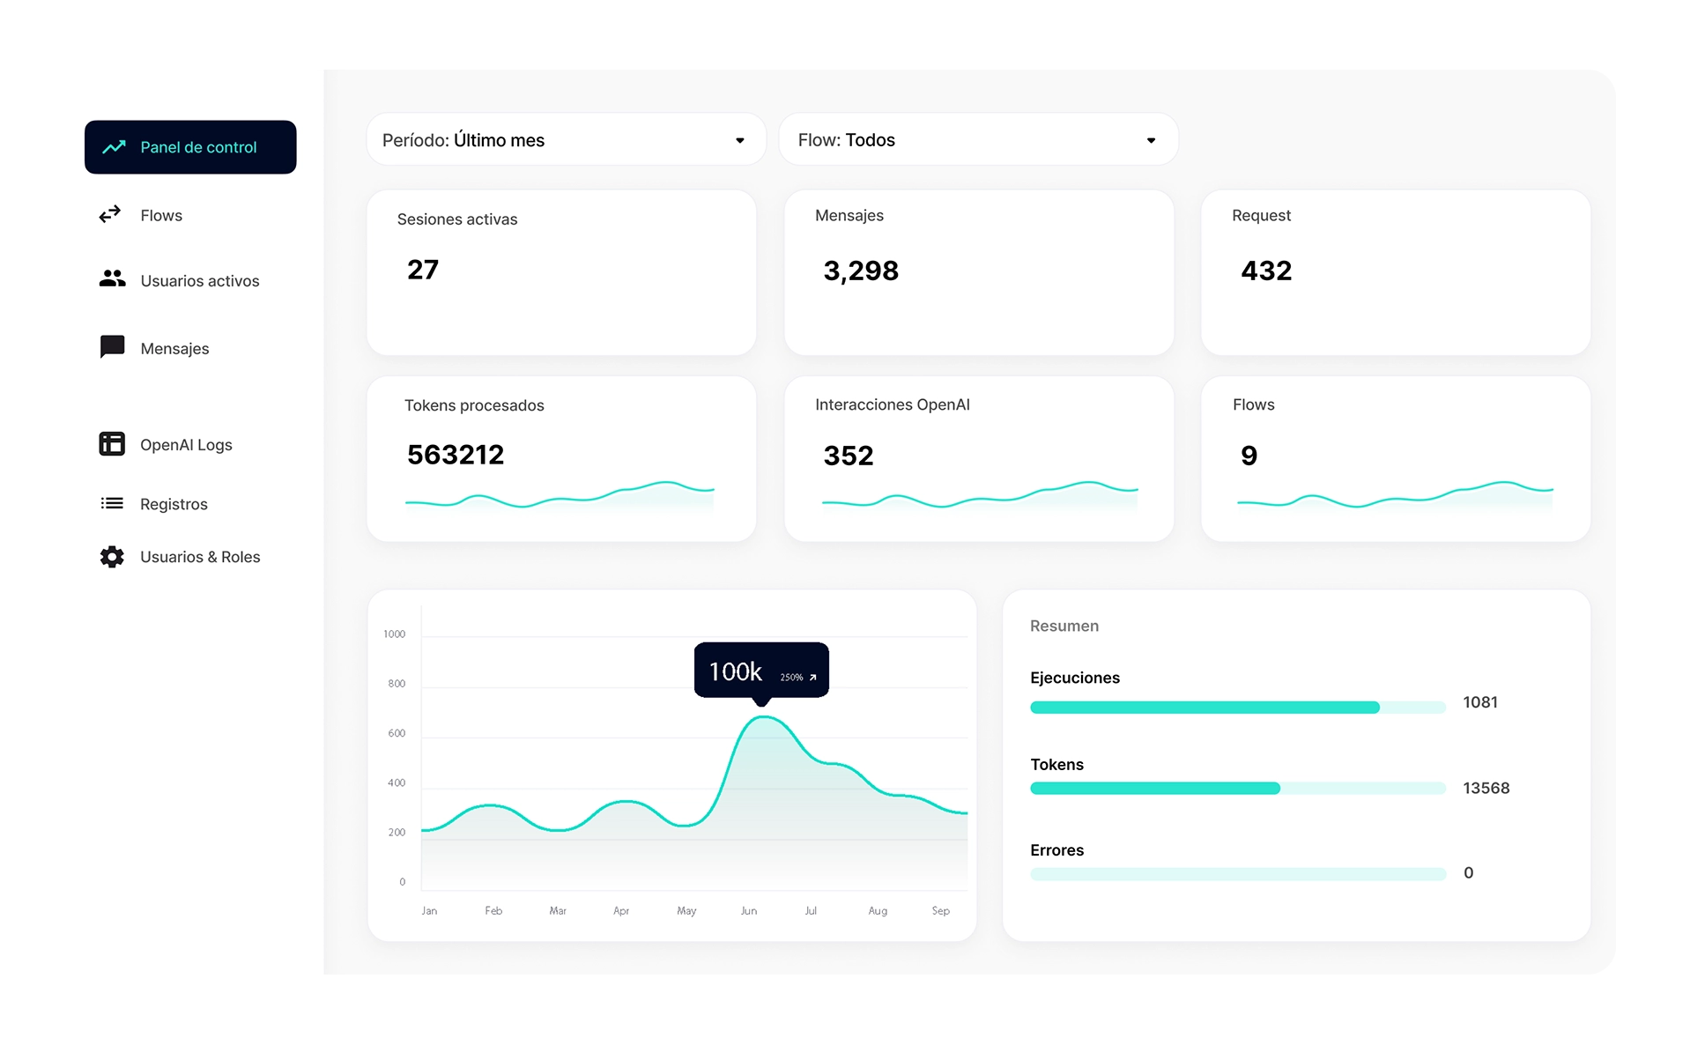Go to the Registros menu label

click(174, 504)
